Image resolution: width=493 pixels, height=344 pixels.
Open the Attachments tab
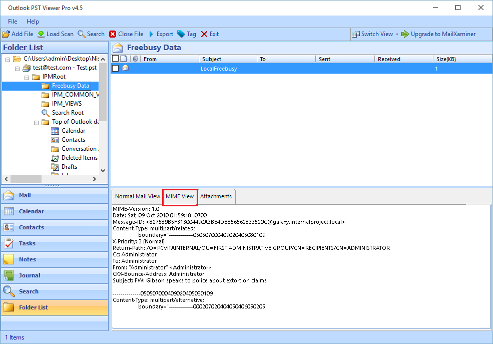click(216, 196)
